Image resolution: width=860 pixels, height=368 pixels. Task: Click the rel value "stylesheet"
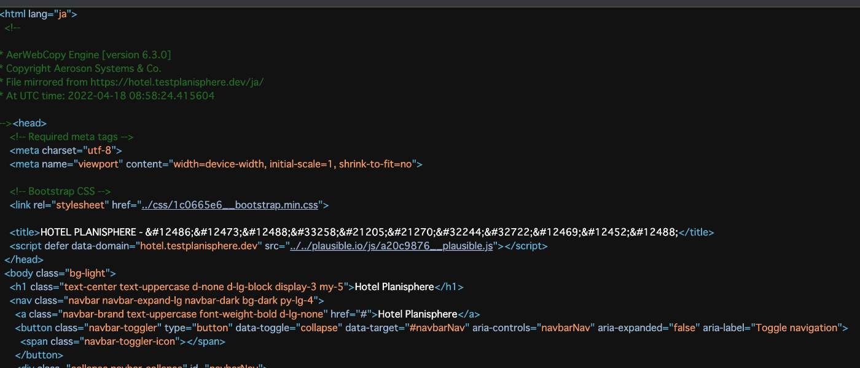(x=80, y=205)
